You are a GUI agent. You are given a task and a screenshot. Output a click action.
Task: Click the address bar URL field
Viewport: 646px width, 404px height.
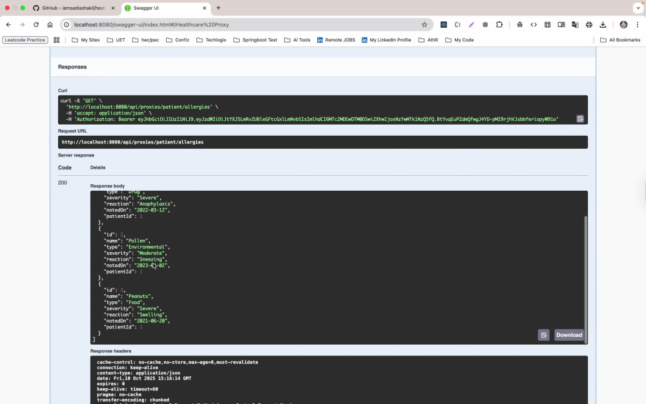[x=245, y=25]
